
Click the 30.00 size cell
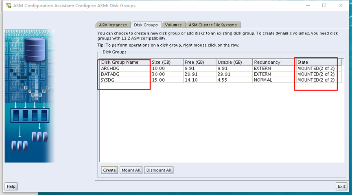[x=167, y=74]
